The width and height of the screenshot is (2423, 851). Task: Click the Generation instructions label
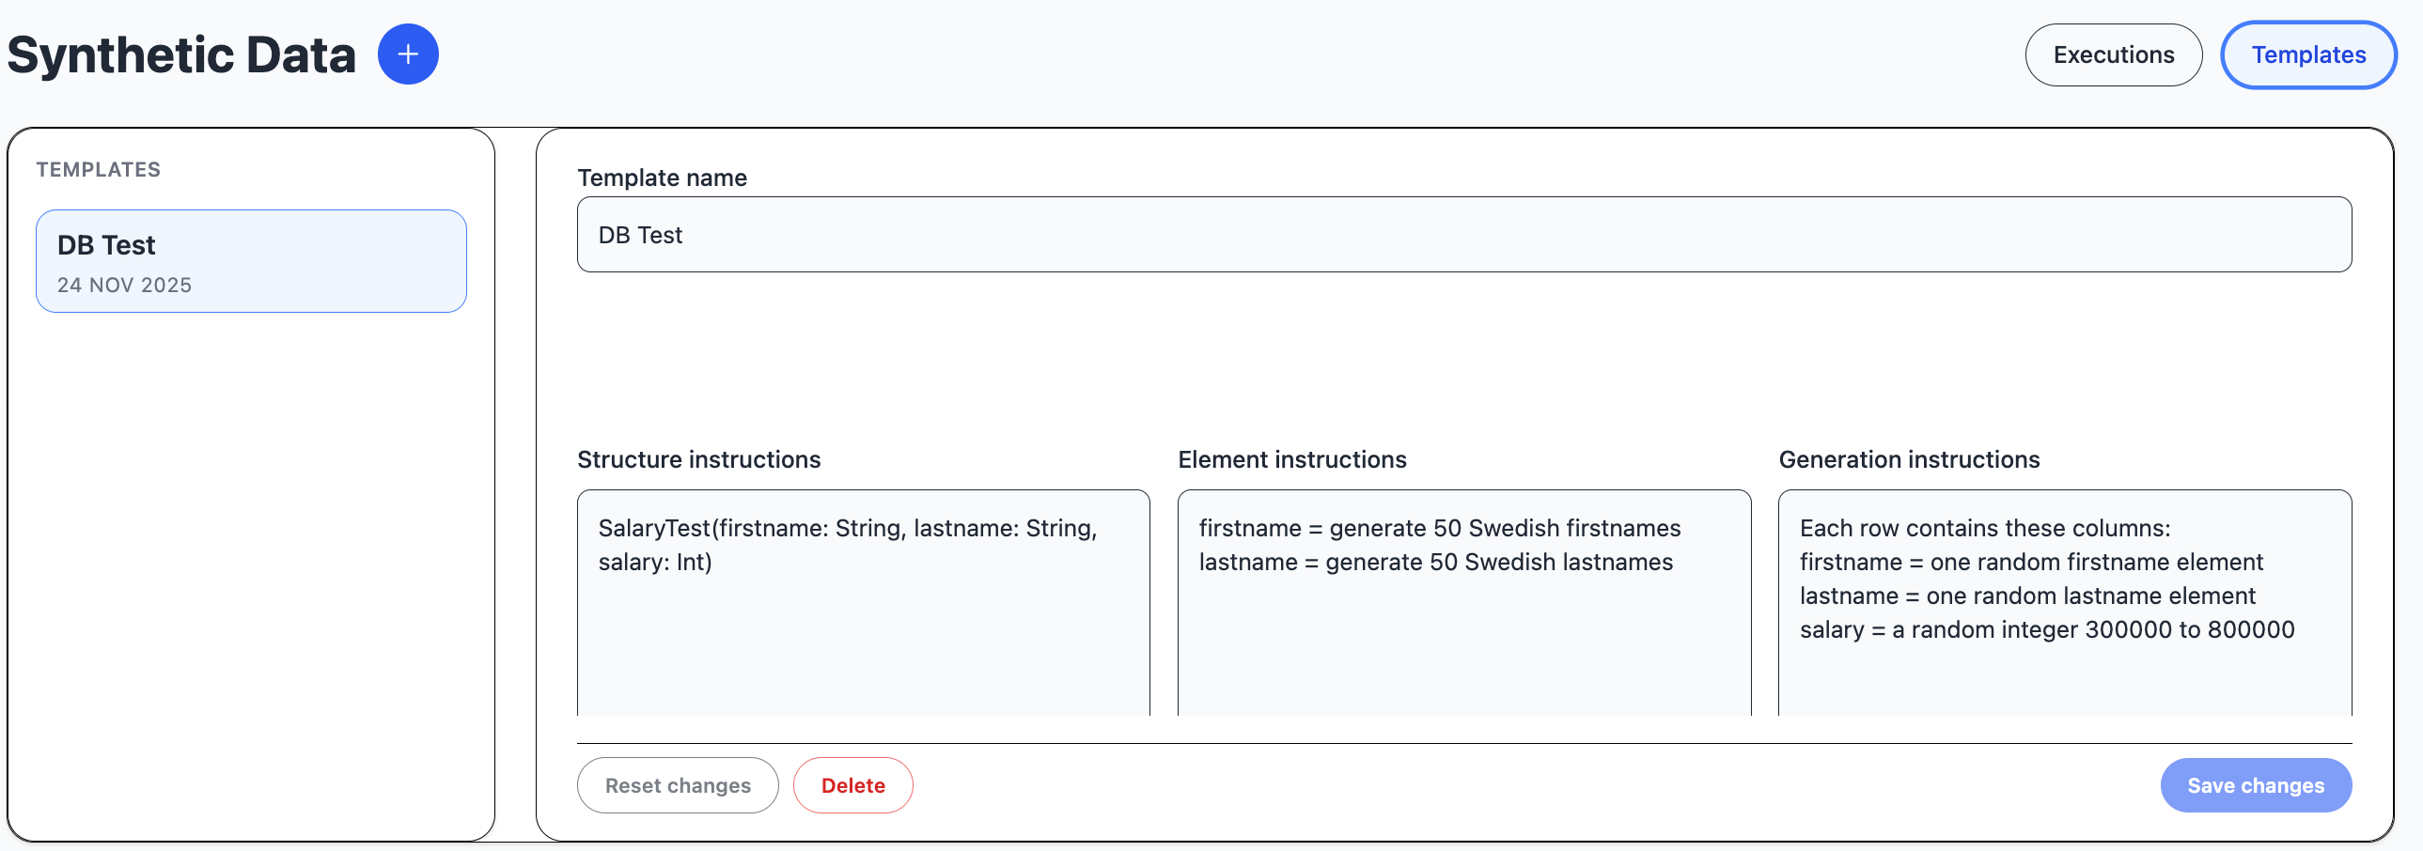(1909, 460)
